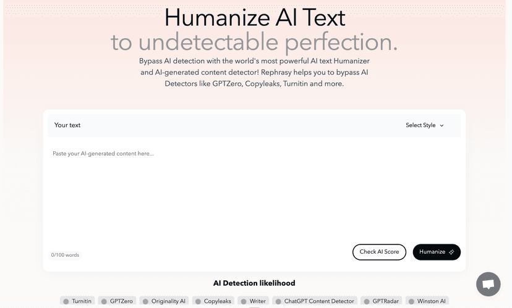Image resolution: width=512 pixels, height=308 pixels.
Task: Click the gray dot beside Originality AI
Action: [146, 301]
